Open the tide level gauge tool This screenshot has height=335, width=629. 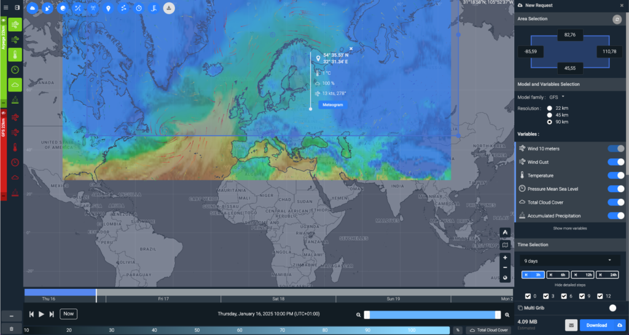154,8
